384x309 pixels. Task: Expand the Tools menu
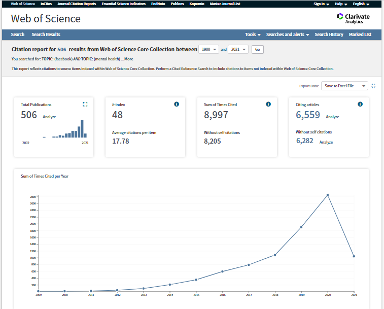point(253,35)
